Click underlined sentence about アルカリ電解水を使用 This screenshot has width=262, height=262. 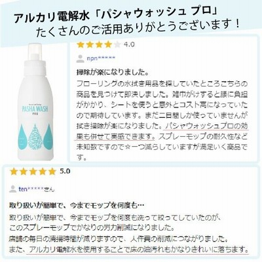pos(139,249)
